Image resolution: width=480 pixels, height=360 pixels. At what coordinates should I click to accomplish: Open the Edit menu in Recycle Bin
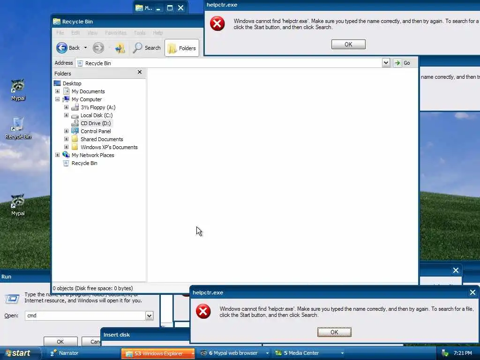tap(75, 32)
